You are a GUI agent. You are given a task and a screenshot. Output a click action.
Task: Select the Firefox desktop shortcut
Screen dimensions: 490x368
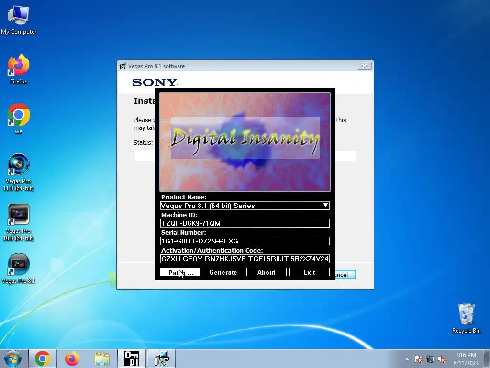coord(19,69)
